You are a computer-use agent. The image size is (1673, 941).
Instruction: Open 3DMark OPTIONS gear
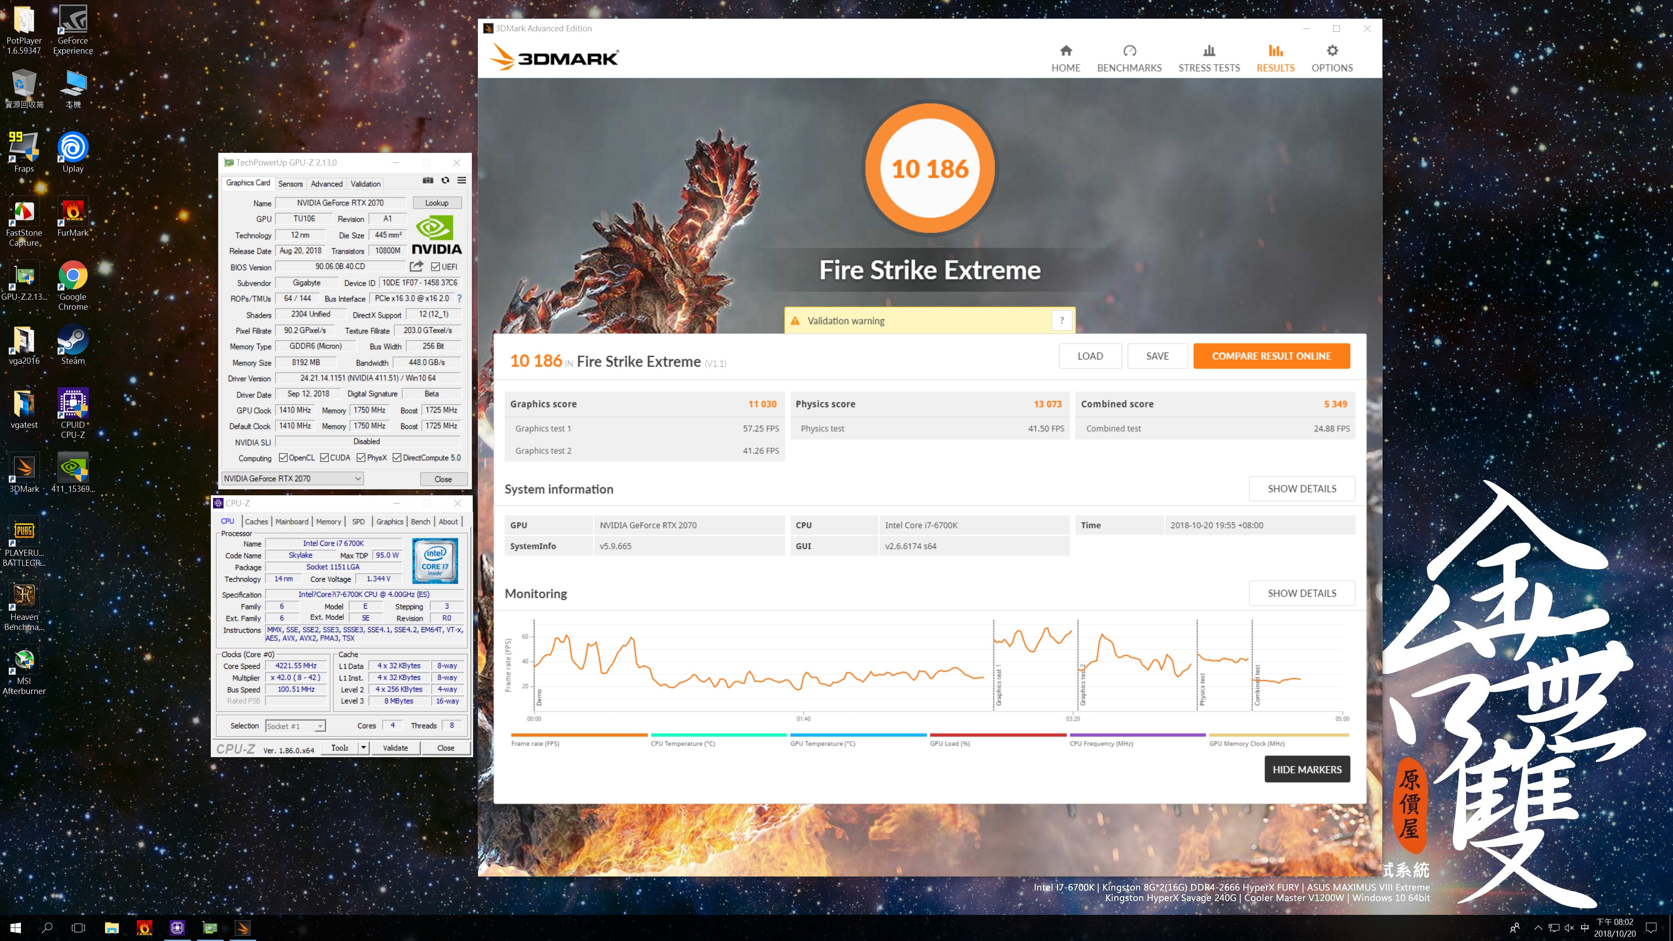point(1332,58)
